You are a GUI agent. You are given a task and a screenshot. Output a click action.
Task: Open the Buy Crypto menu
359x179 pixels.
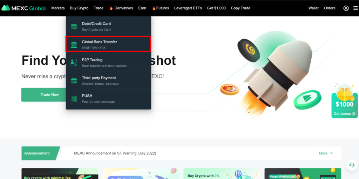[79, 8]
